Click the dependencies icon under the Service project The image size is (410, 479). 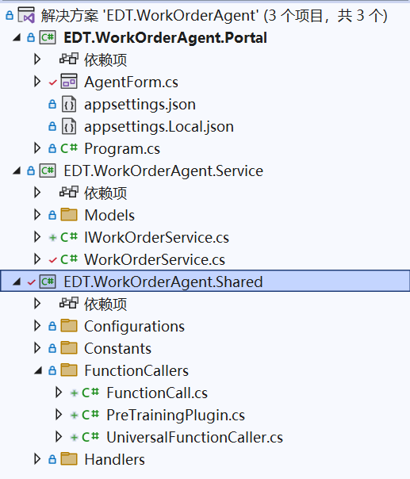pos(69,192)
